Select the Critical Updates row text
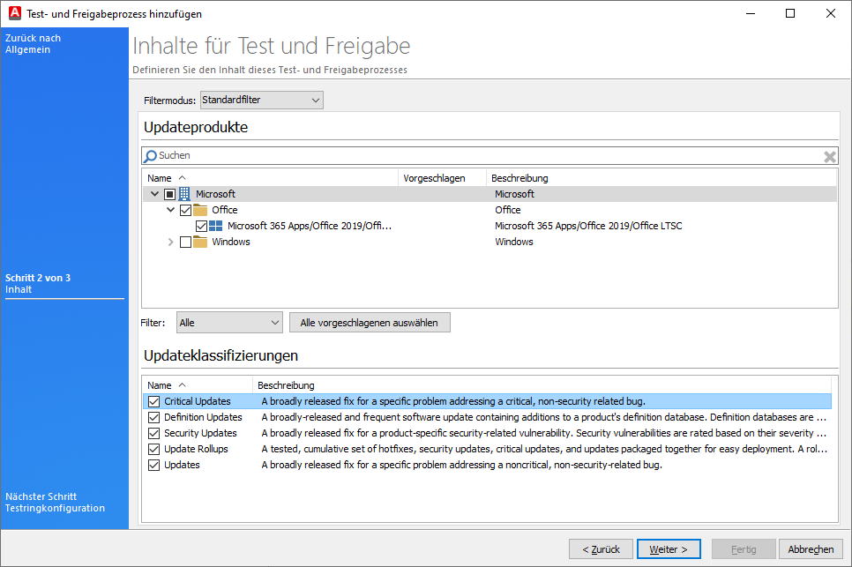 (x=198, y=401)
